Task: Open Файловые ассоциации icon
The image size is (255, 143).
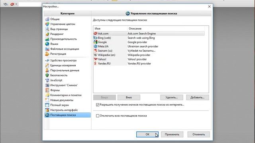Action: (47, 49)
